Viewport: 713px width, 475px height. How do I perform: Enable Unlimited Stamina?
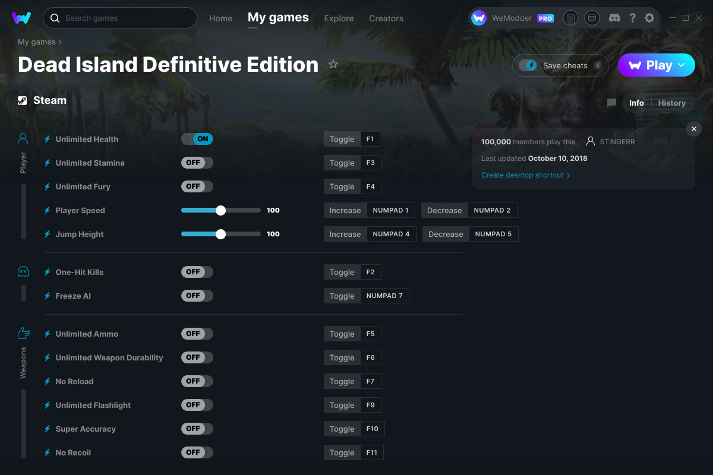197,162
